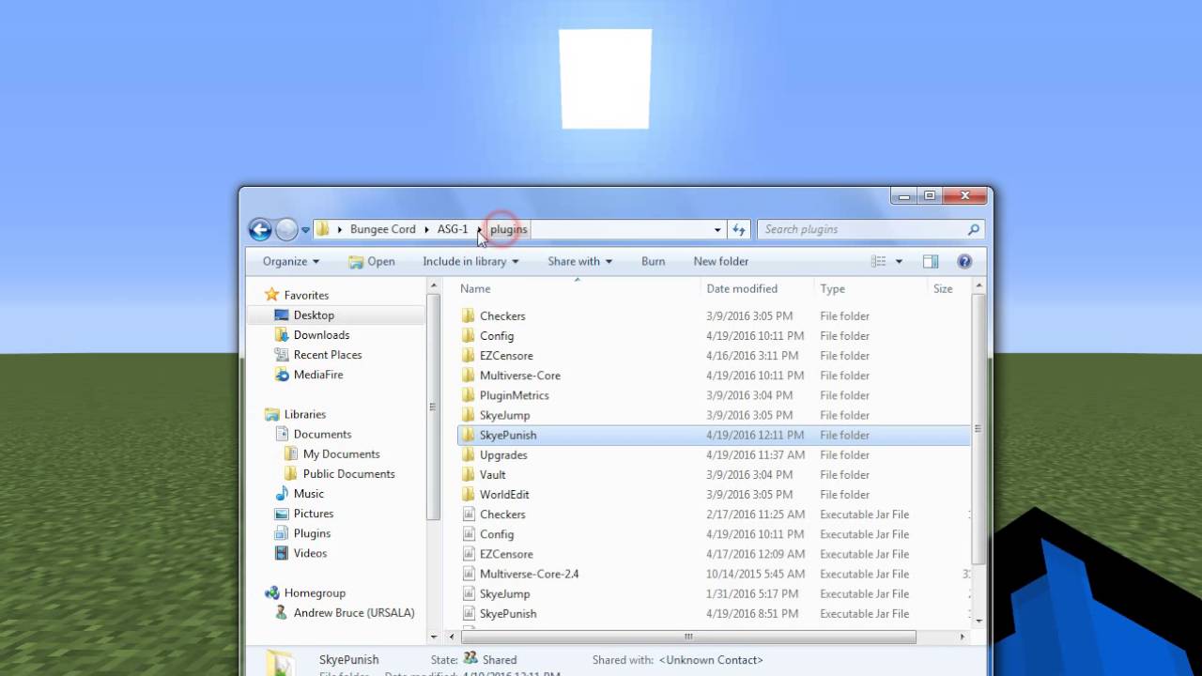Viewport: 1202px width, 676px height.
Task: Select the Multiverse-Core folder icon
Action: point(469,375)
